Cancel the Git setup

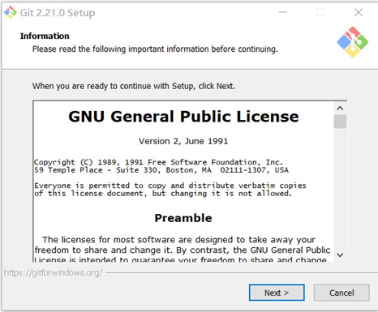[x=341, y=293]
